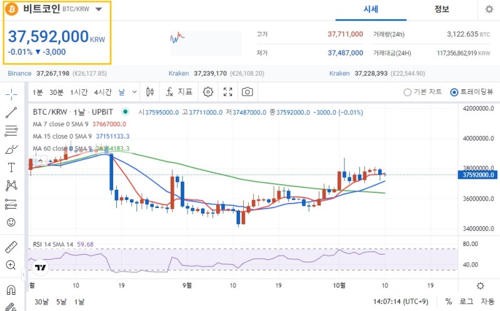Viewport: 500px width, 311px height.
Task: Open the forecast and measurement tools
Action: pyautogui.click(x=11, y=204)
